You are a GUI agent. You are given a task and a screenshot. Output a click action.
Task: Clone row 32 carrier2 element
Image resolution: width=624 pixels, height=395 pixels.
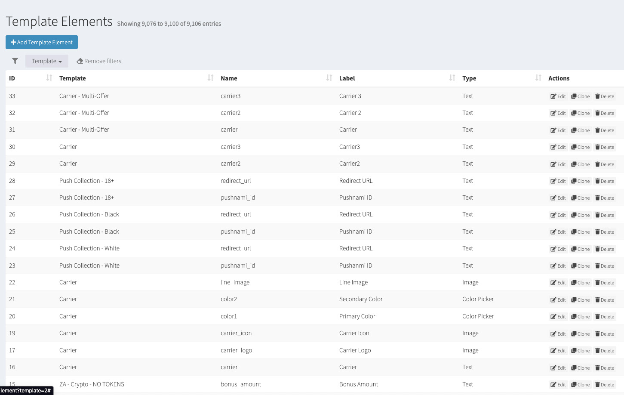coord(580,113)
